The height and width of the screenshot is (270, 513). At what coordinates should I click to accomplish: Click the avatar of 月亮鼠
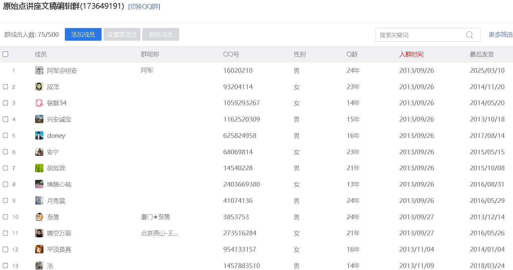click(39, 201)
